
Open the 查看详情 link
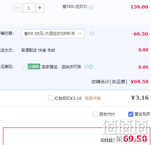[x=92, y=98]
